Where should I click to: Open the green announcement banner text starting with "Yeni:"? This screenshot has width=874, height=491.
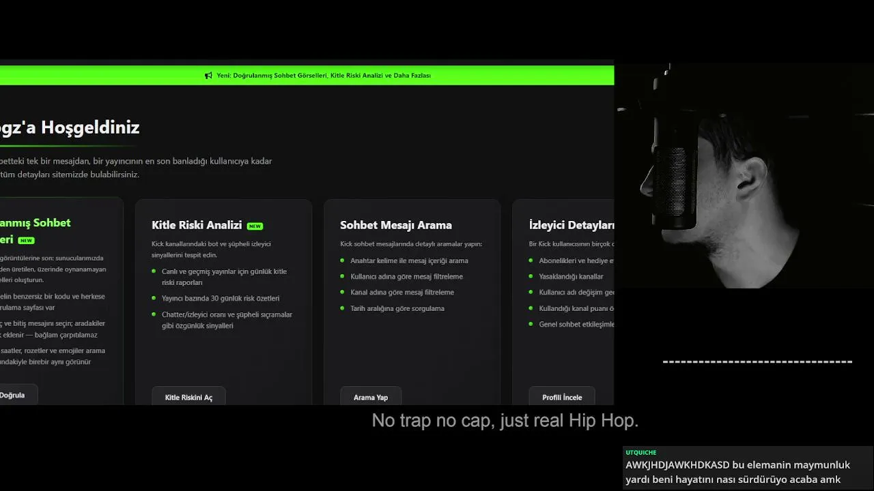point(324,76)
